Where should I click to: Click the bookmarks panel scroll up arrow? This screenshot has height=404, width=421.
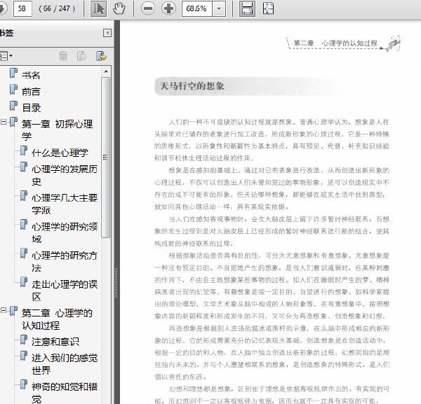[106, 71]
